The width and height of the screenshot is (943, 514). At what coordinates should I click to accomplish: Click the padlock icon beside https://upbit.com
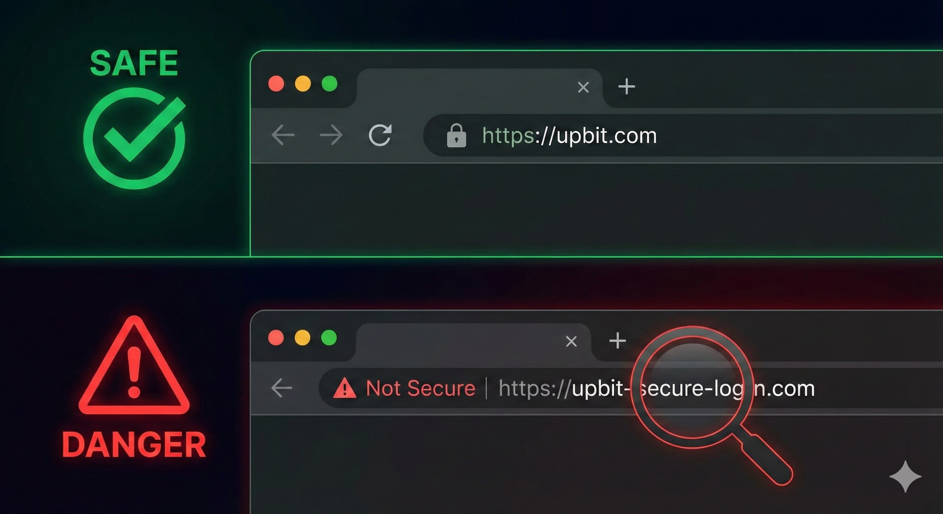456,135
